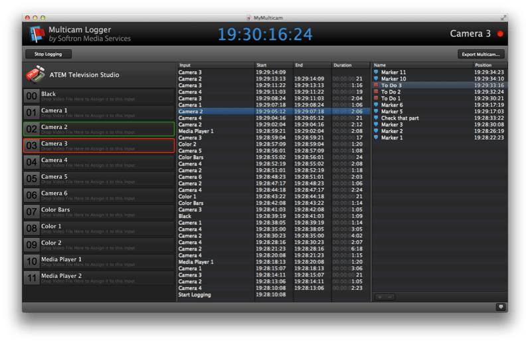This screenshot has width=530, height=343.
Task: Click the fullscreen arrows in title bar
Action: click(503, 17)
